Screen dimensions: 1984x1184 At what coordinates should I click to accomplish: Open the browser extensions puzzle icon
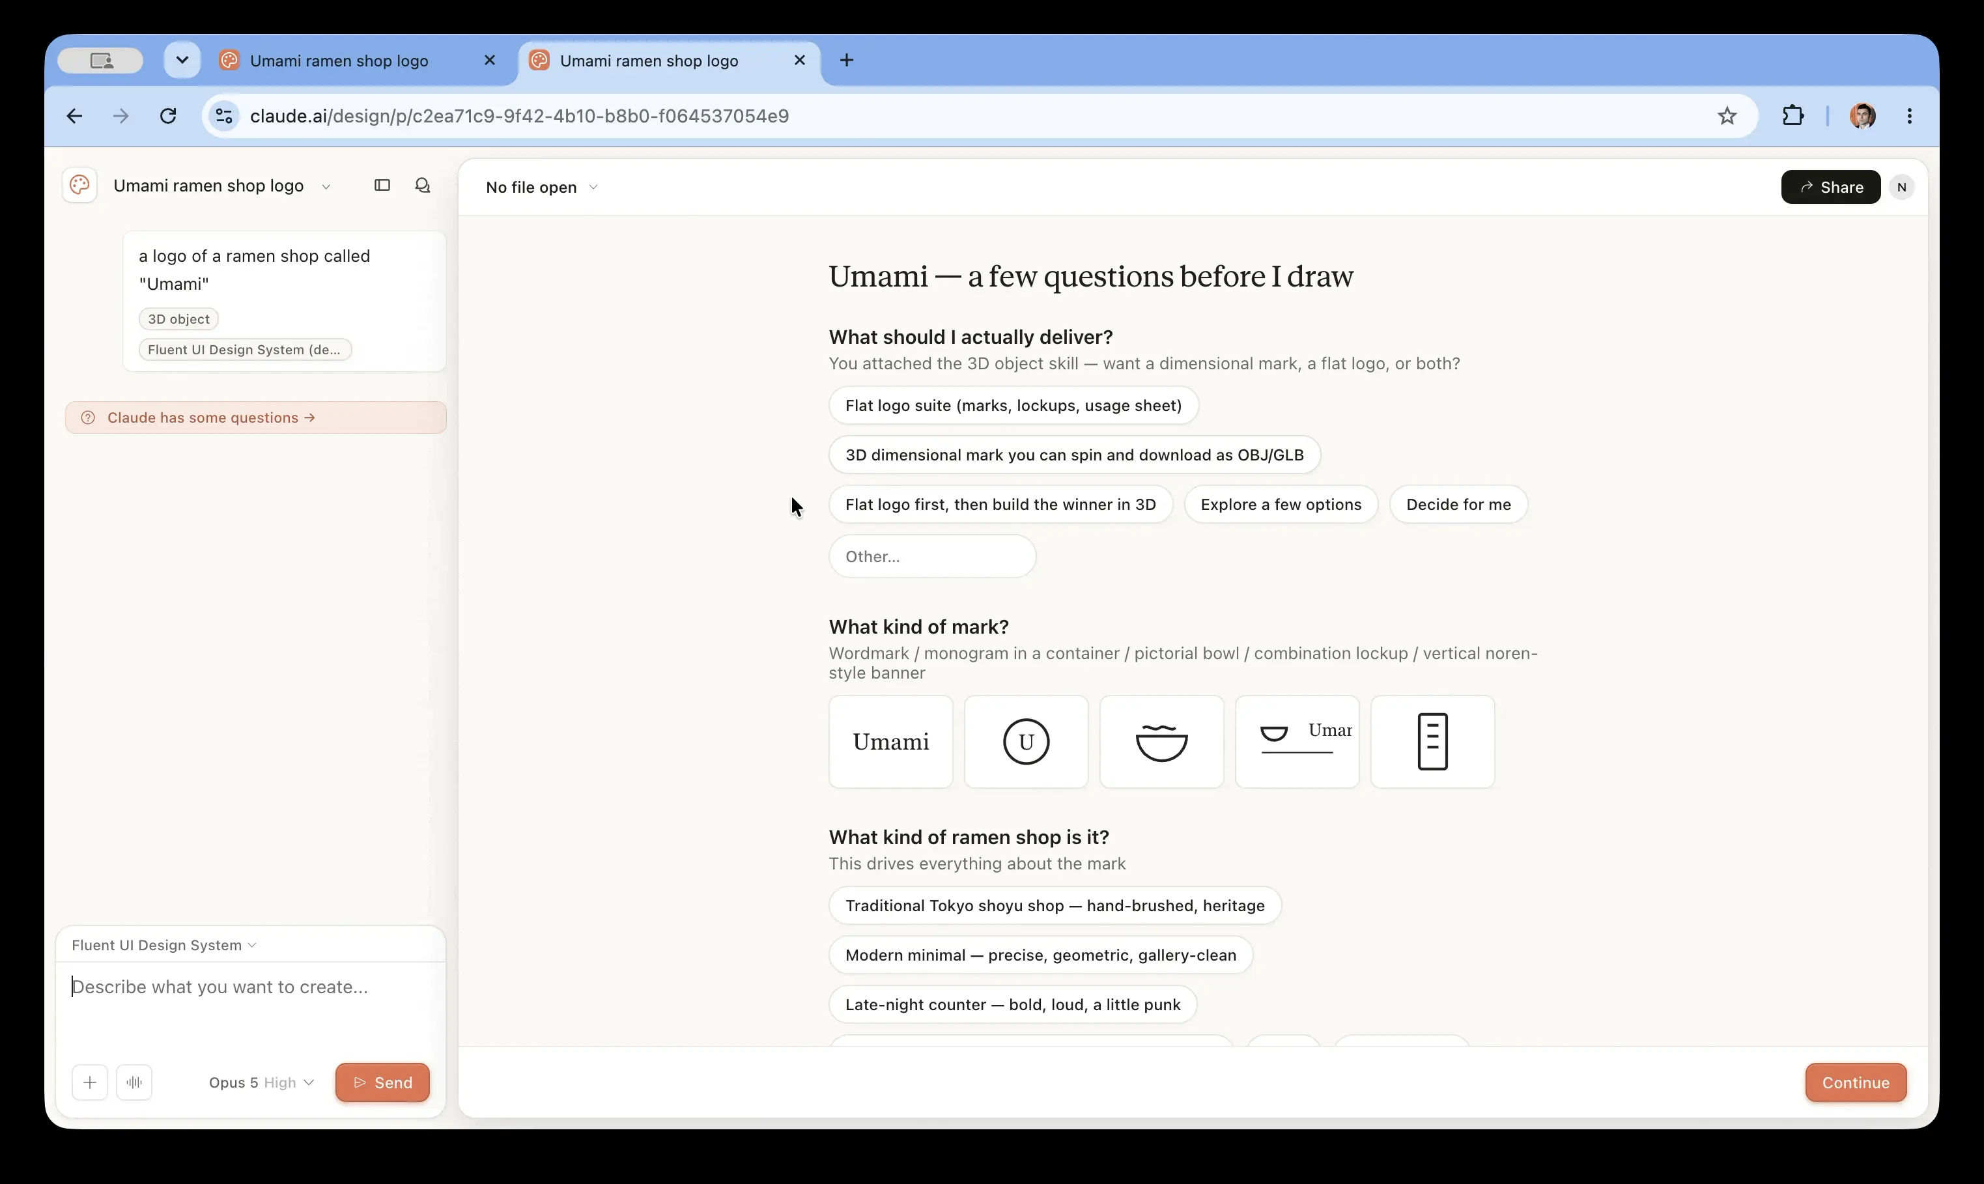(x=1793, y=117)
